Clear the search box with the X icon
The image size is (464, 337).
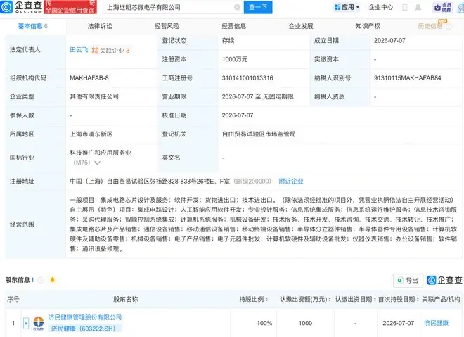tap(237, 7)
